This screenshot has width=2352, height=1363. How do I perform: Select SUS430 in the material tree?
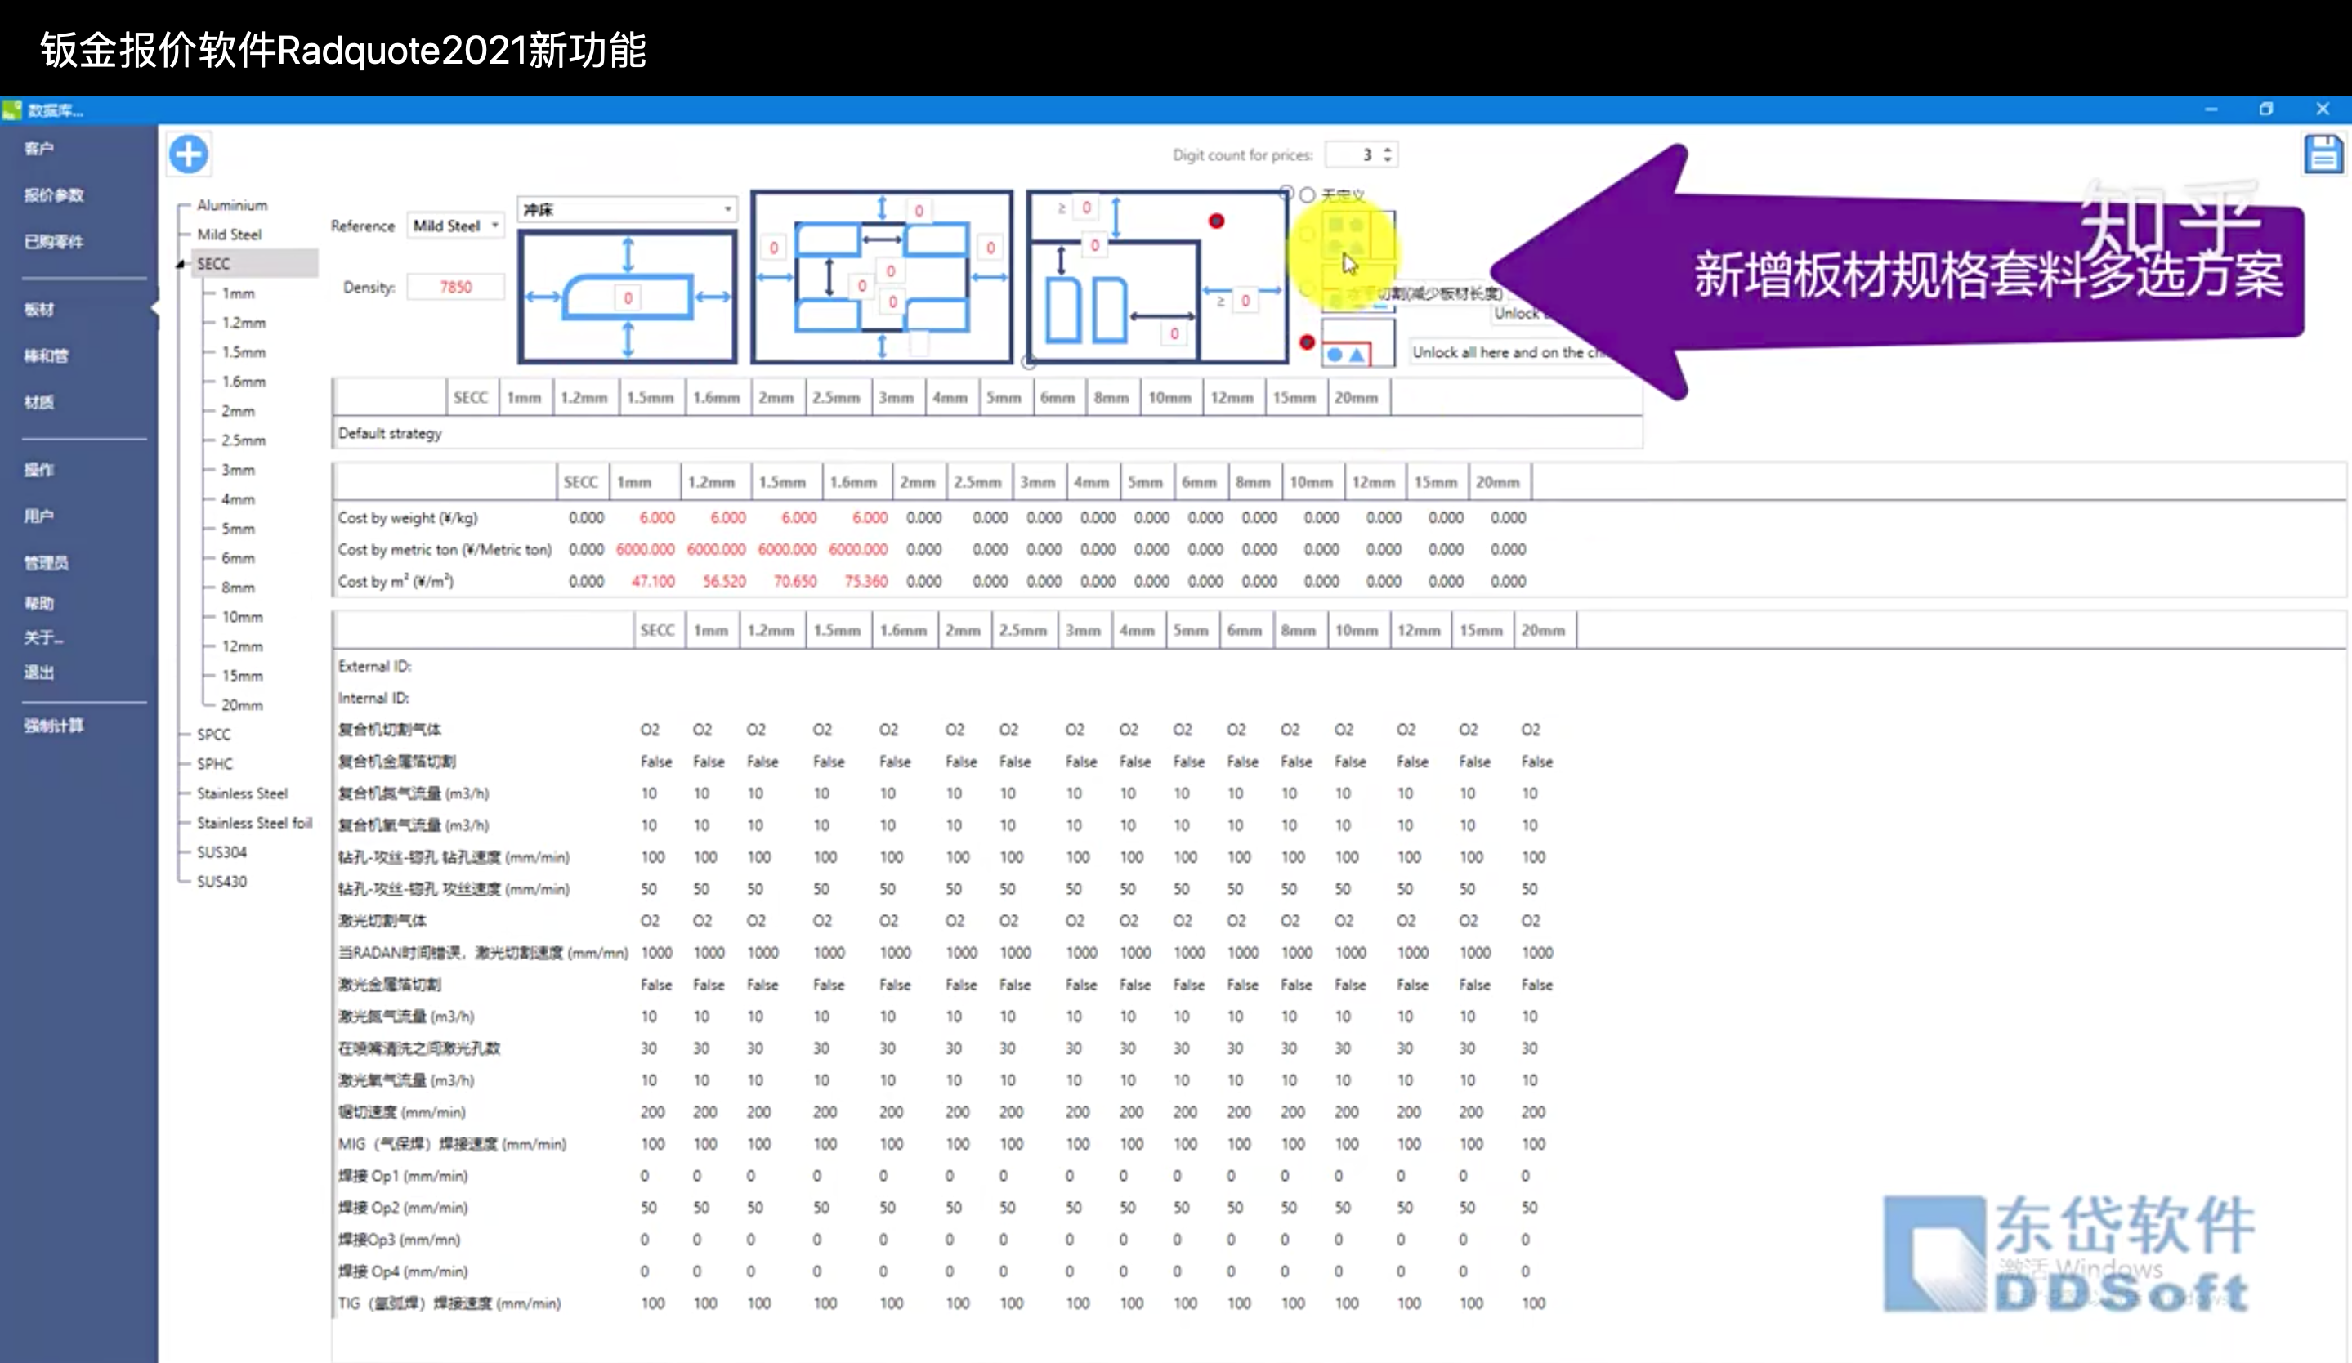[222, 882]
